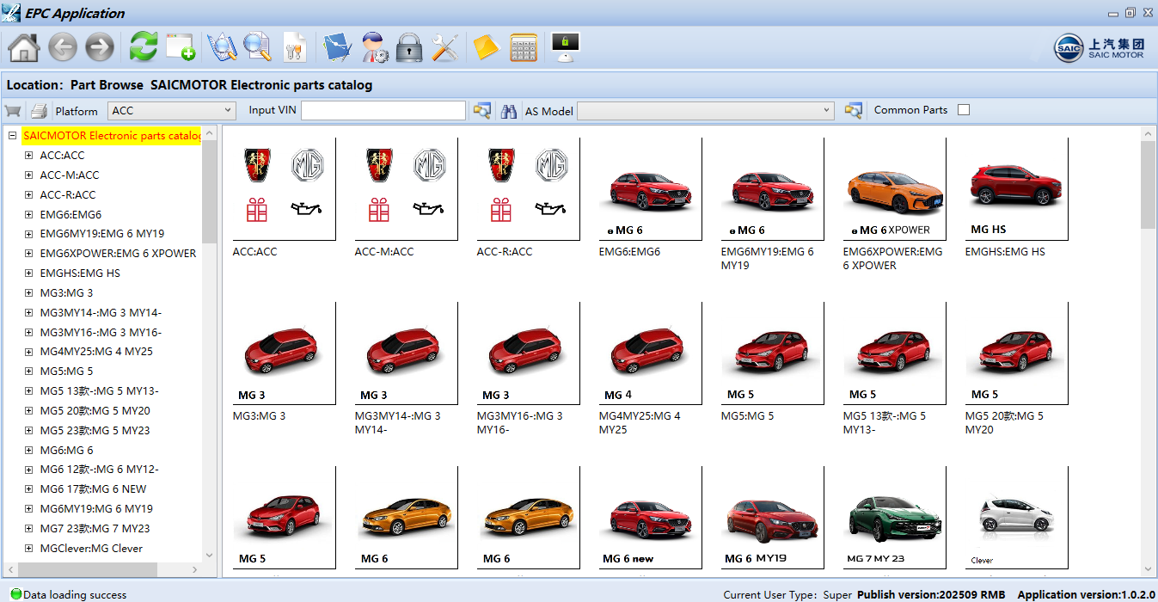
Task: Select EMG6XPOWER:EMG 6 XPOWER in tree
Action: [x=118, y=254]
